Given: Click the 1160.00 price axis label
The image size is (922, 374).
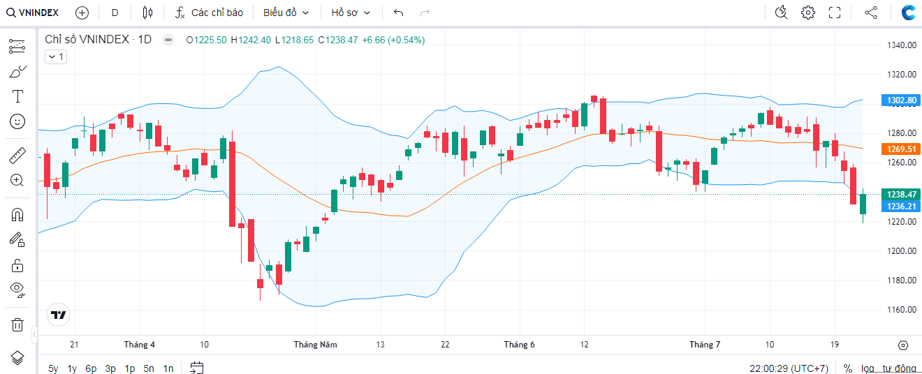Looking at the screenshot, I should [x=902, y=310].
